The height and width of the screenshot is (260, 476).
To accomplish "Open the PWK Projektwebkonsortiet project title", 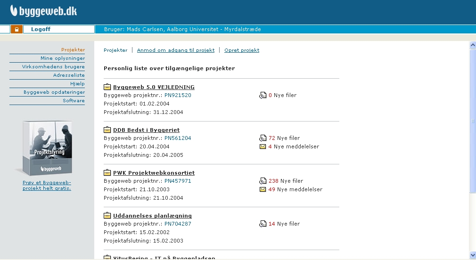I will coord(154,173).
